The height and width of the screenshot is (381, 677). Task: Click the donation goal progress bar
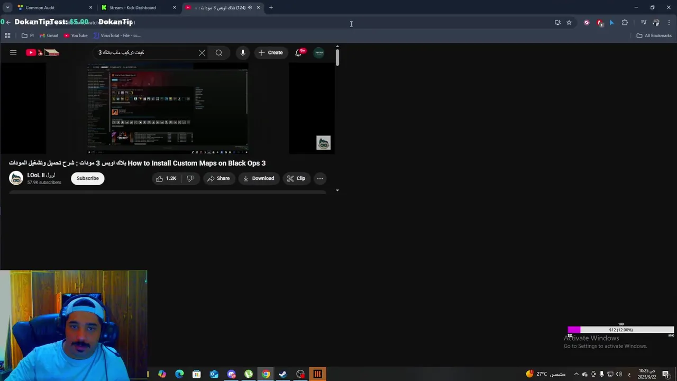tap(621, 330)
